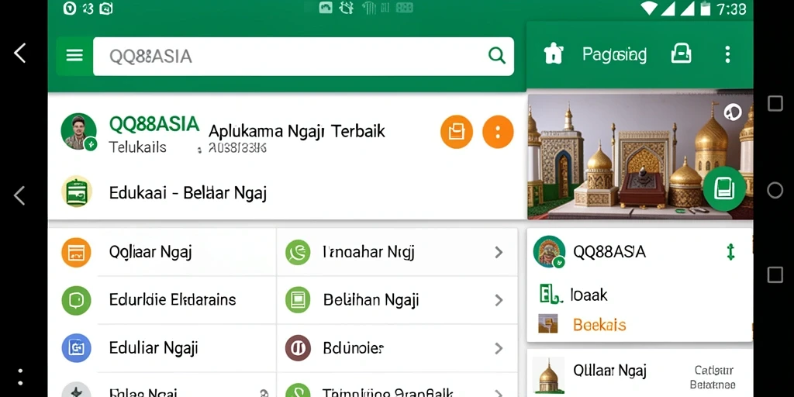The image size is (794, 397).
Task: Tap the back arrow at top of left bar
Action: click(19, 54)
